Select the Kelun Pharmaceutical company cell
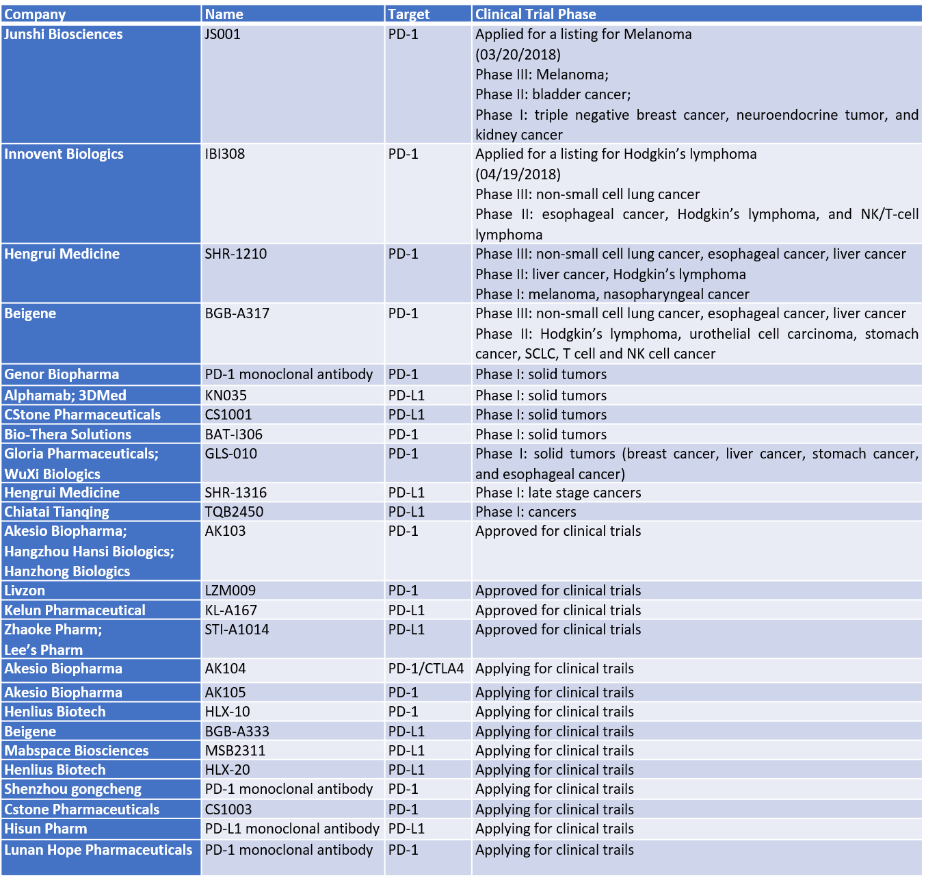926x878 pixels. [x=101, y=610]
